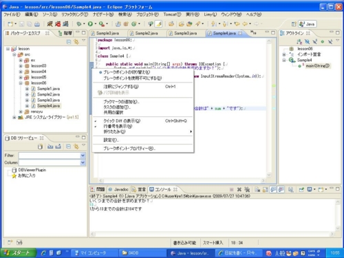
Task: Expand the lesson03 package node
Action: coord(21,66)
